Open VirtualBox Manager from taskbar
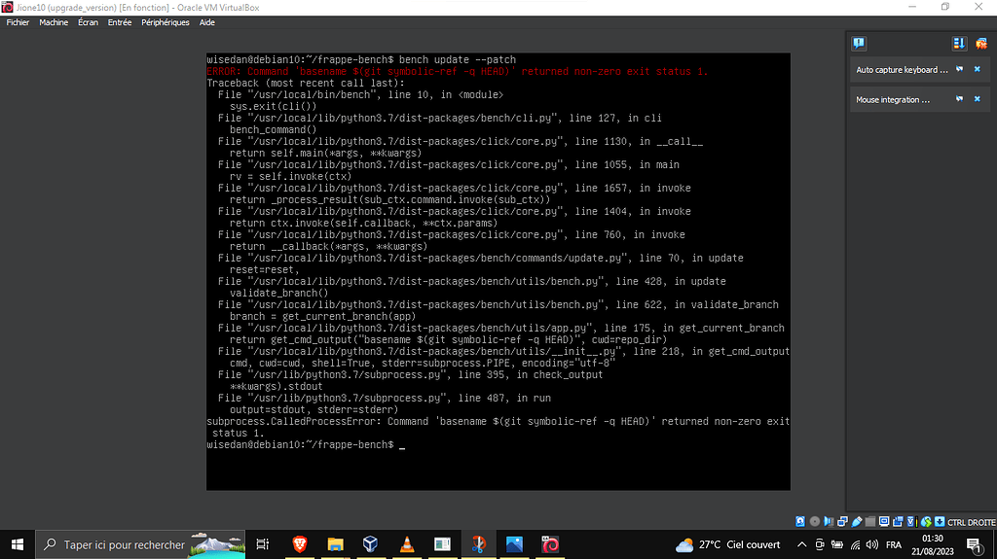The image size is (997, 559). coord(371,544)
